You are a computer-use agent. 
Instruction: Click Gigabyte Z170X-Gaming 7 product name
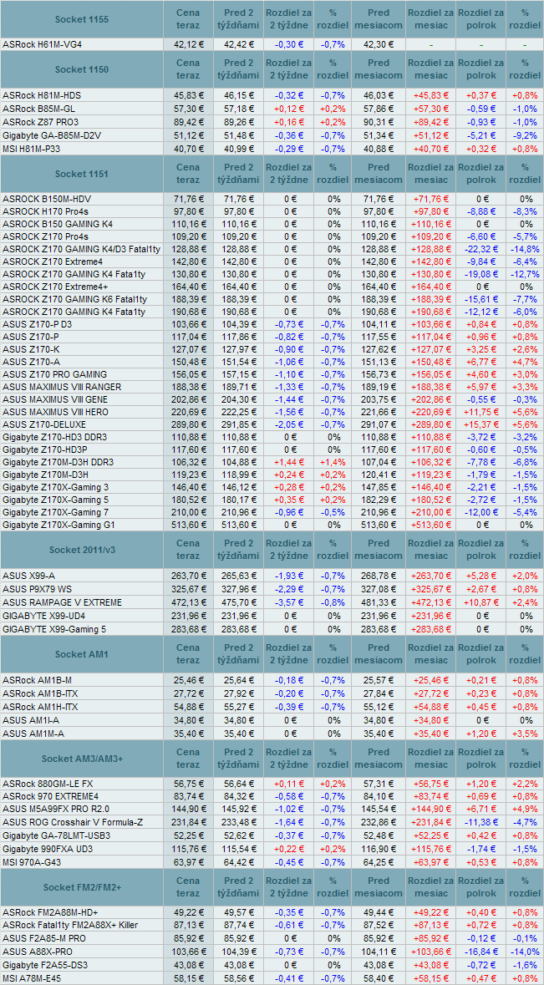[x=56, y=512]
